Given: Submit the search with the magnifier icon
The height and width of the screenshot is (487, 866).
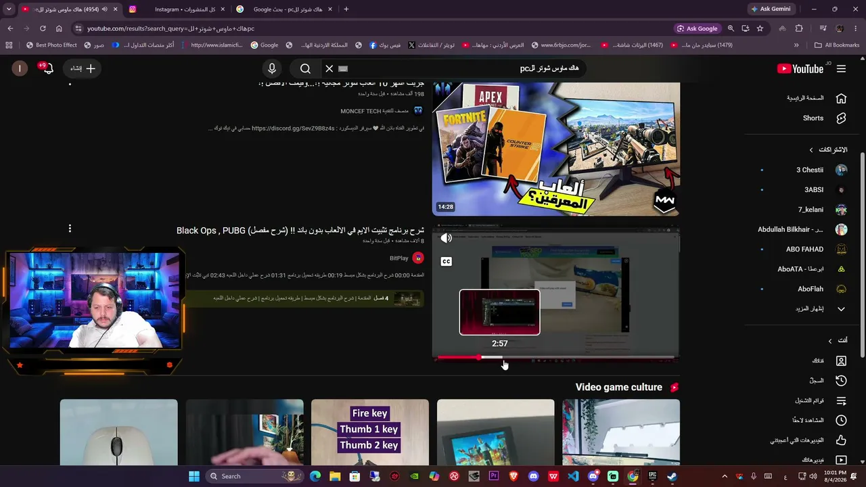Looking at the screenshot, I should pyautogui.click(x=305, y=68).
